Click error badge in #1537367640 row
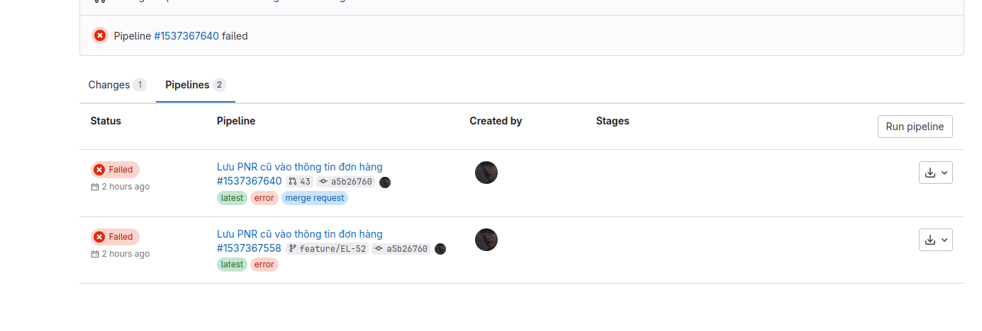The height and width of the screenshot is (331, 982). [x=264, y=198]
